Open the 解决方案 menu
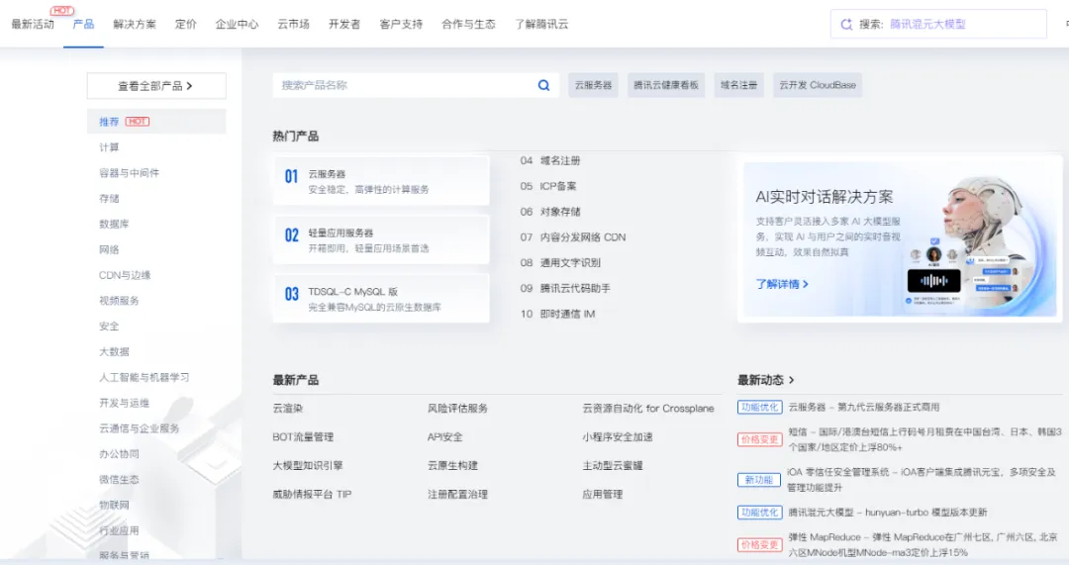 coord(135,24)
